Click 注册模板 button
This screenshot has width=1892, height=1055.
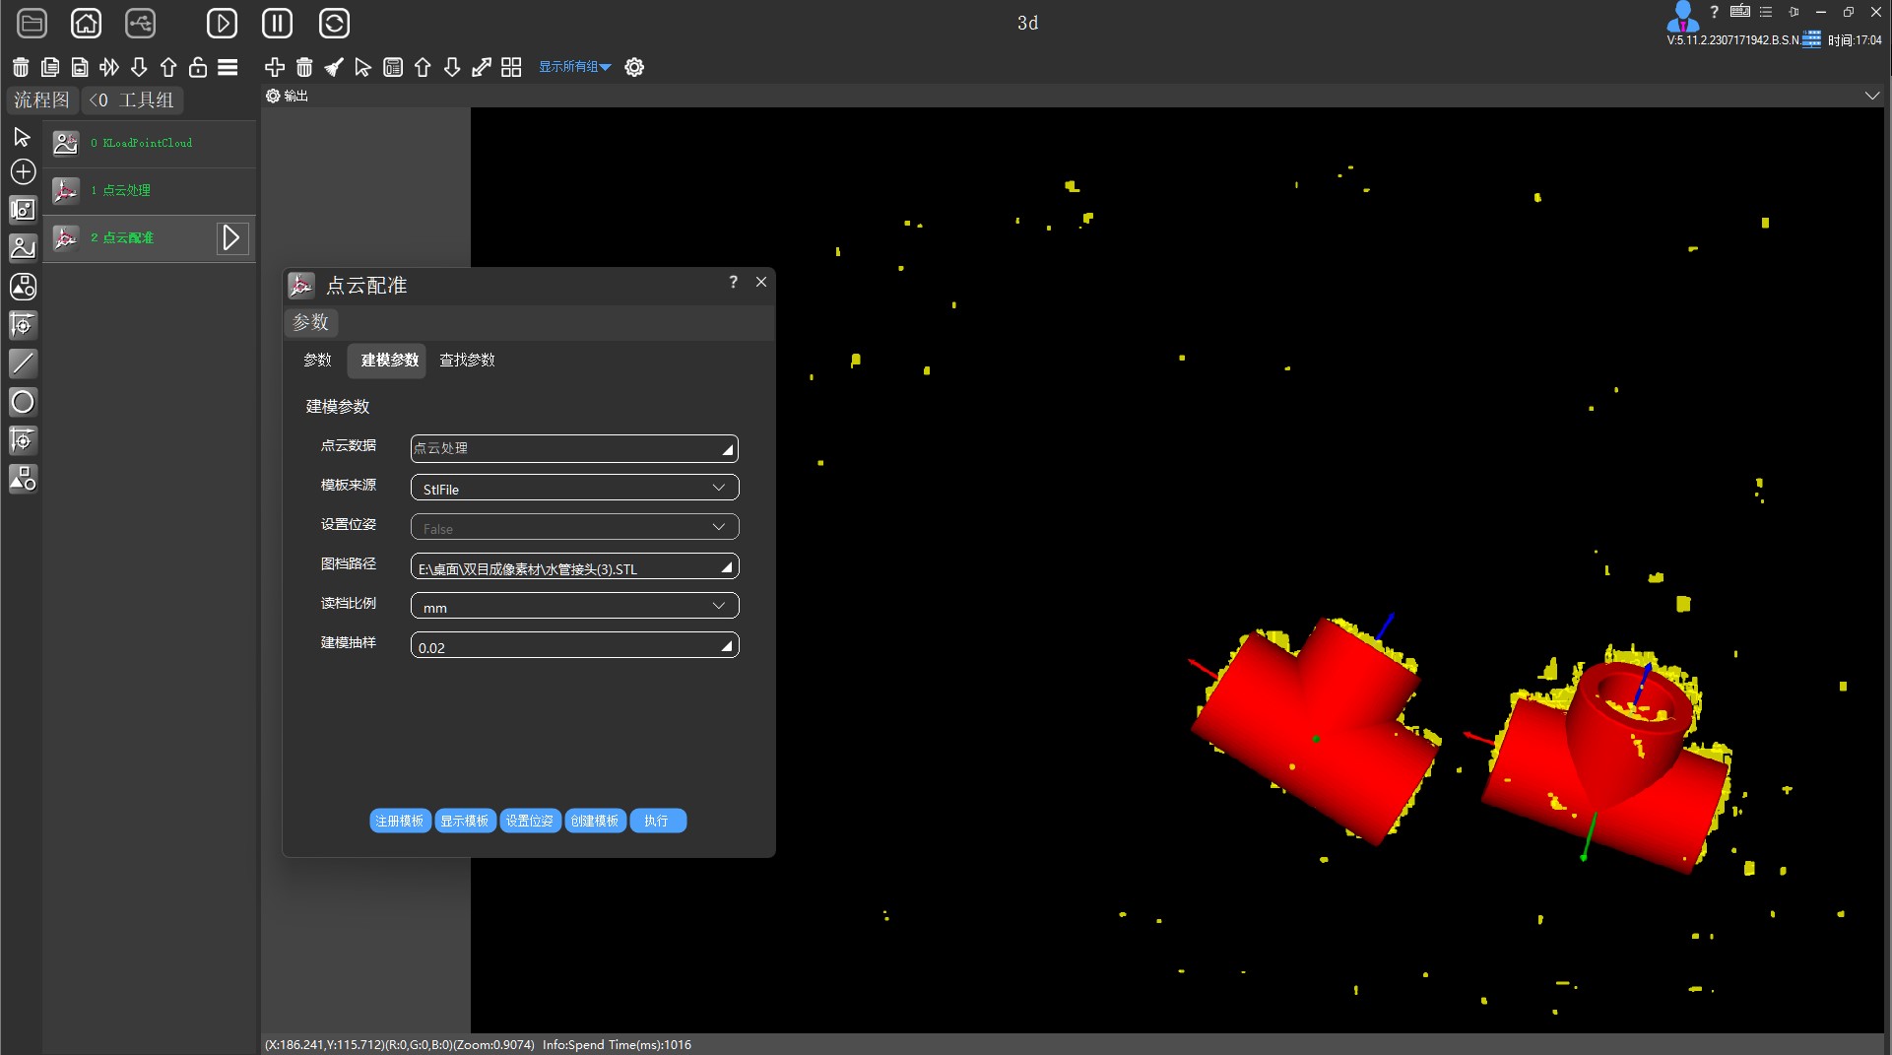click(400, 821)
